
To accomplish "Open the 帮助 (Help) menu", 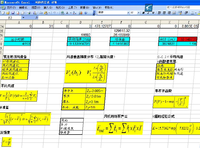I will [109, 8].
